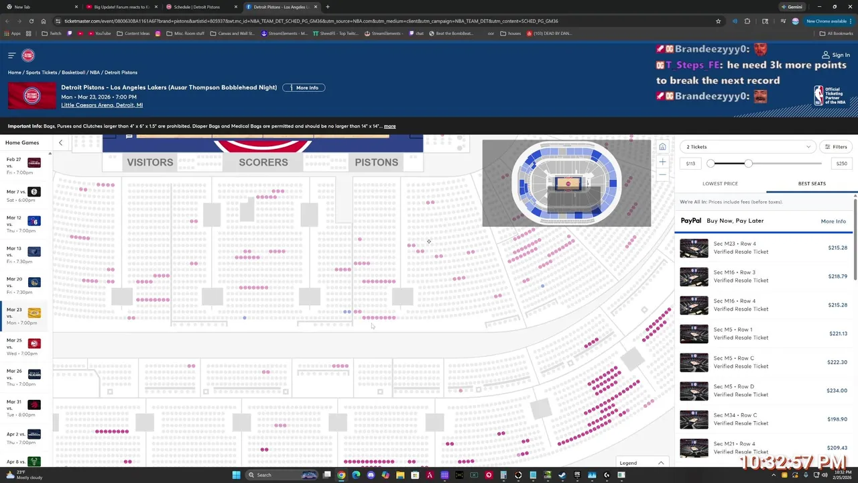Select Sec M21 Row 4 listing

(x=764, y=447)
